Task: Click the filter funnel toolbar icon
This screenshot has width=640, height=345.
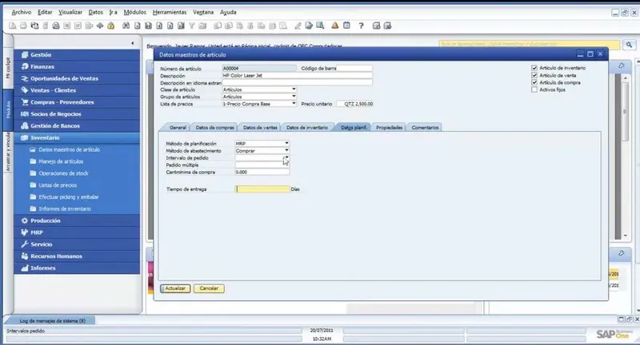Action: [x=191, y=26]
